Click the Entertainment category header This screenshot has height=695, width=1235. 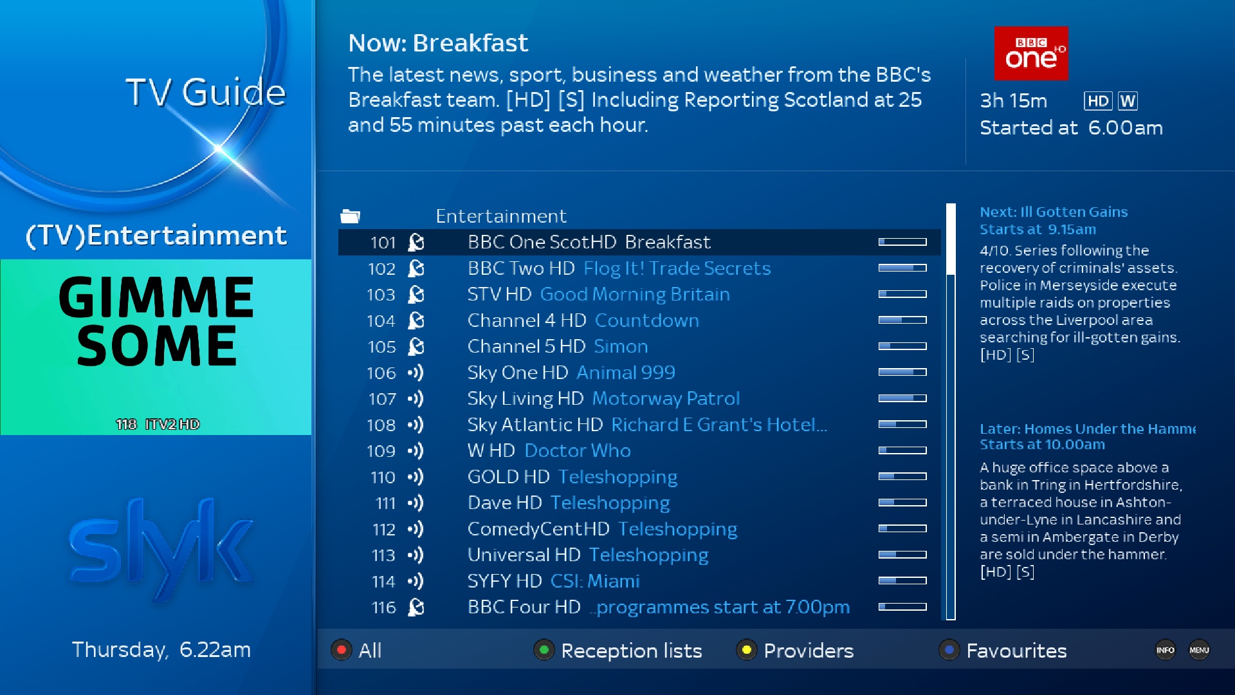(x=501, y=216)
